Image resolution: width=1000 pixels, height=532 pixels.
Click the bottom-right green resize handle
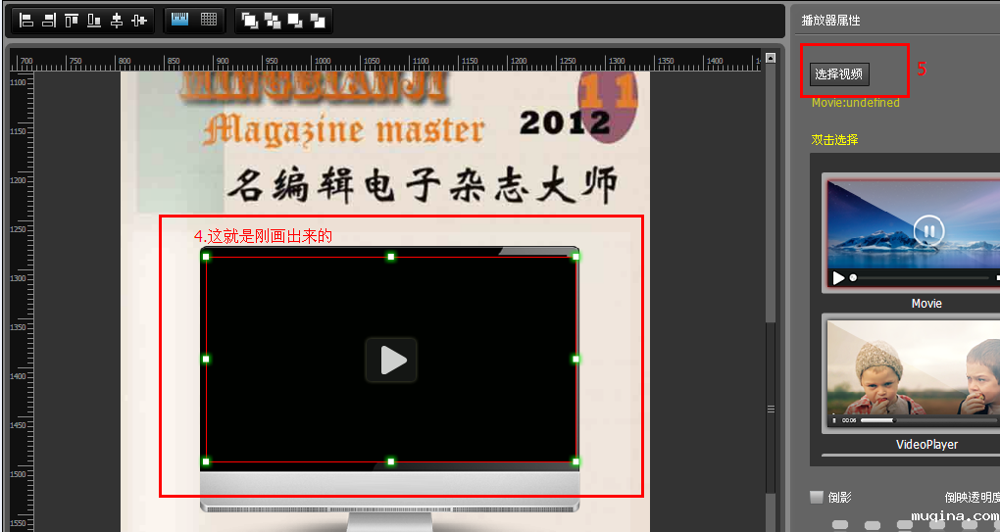(575, 460)
